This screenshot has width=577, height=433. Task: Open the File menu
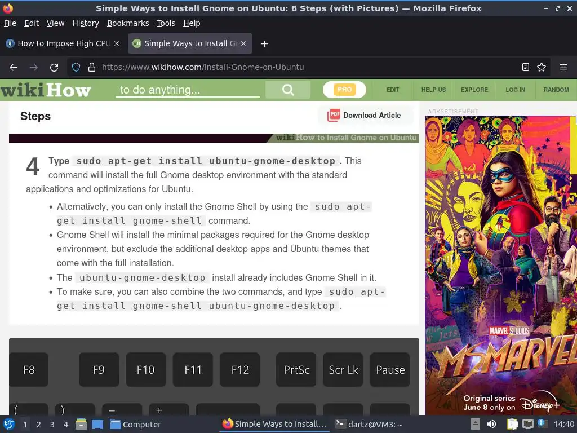pyautogui.click(x=10, y=23)
